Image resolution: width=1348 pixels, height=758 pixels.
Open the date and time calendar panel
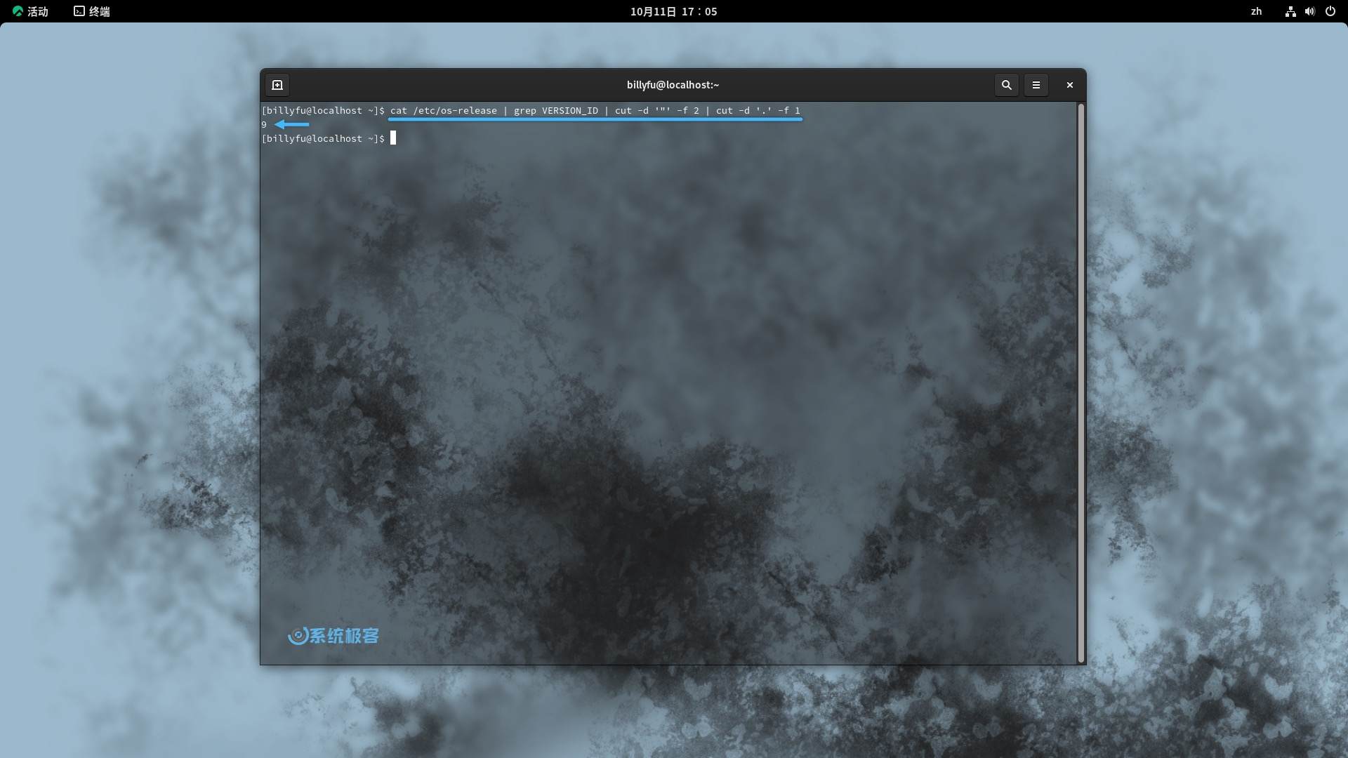tap(673, 11)
